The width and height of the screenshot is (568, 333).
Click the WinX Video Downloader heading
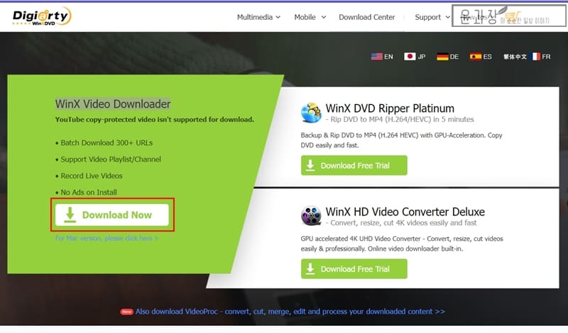(x=113, y=103)
